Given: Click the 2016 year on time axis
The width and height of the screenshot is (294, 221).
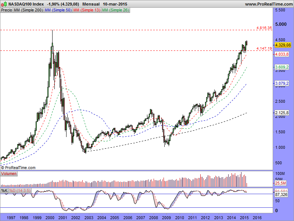Looking at the screenshot, I should [x=258, y=218].
